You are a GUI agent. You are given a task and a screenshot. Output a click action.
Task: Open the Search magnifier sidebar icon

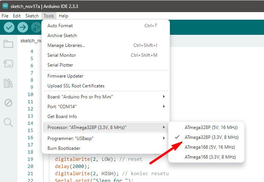[8, 122]
